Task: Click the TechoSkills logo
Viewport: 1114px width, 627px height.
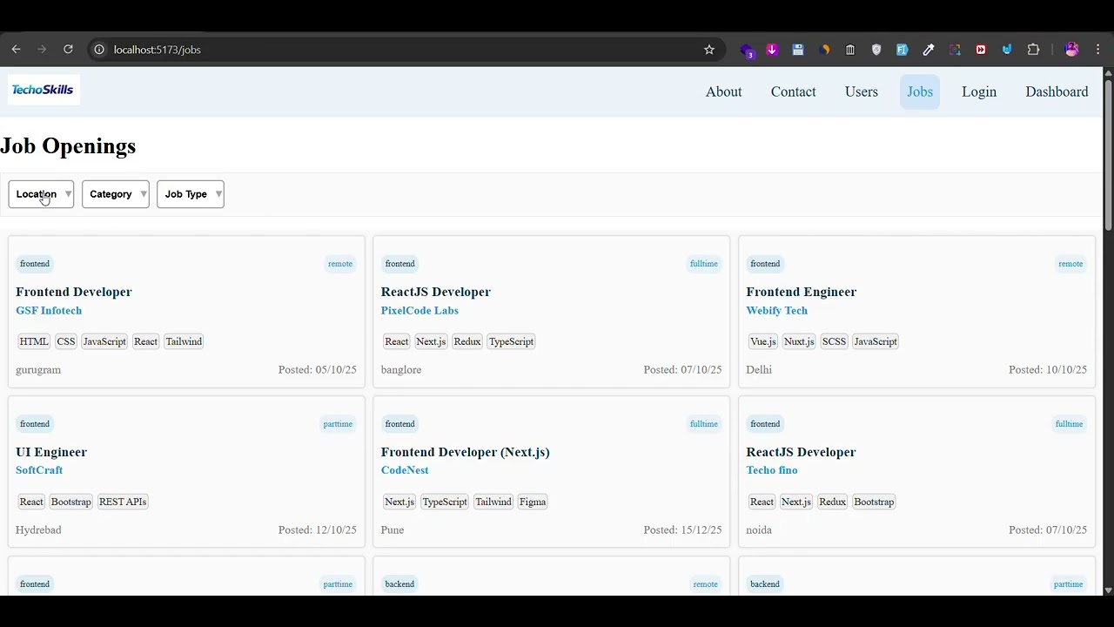Action: (x=43, y=90)
